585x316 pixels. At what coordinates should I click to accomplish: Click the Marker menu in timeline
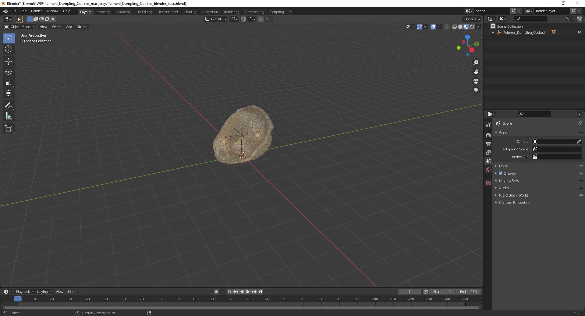click(73, 292)
